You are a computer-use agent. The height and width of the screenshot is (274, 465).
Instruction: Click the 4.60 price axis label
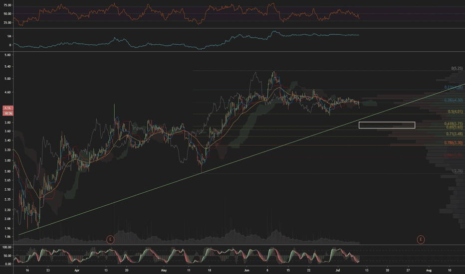[x=7, y=93]
